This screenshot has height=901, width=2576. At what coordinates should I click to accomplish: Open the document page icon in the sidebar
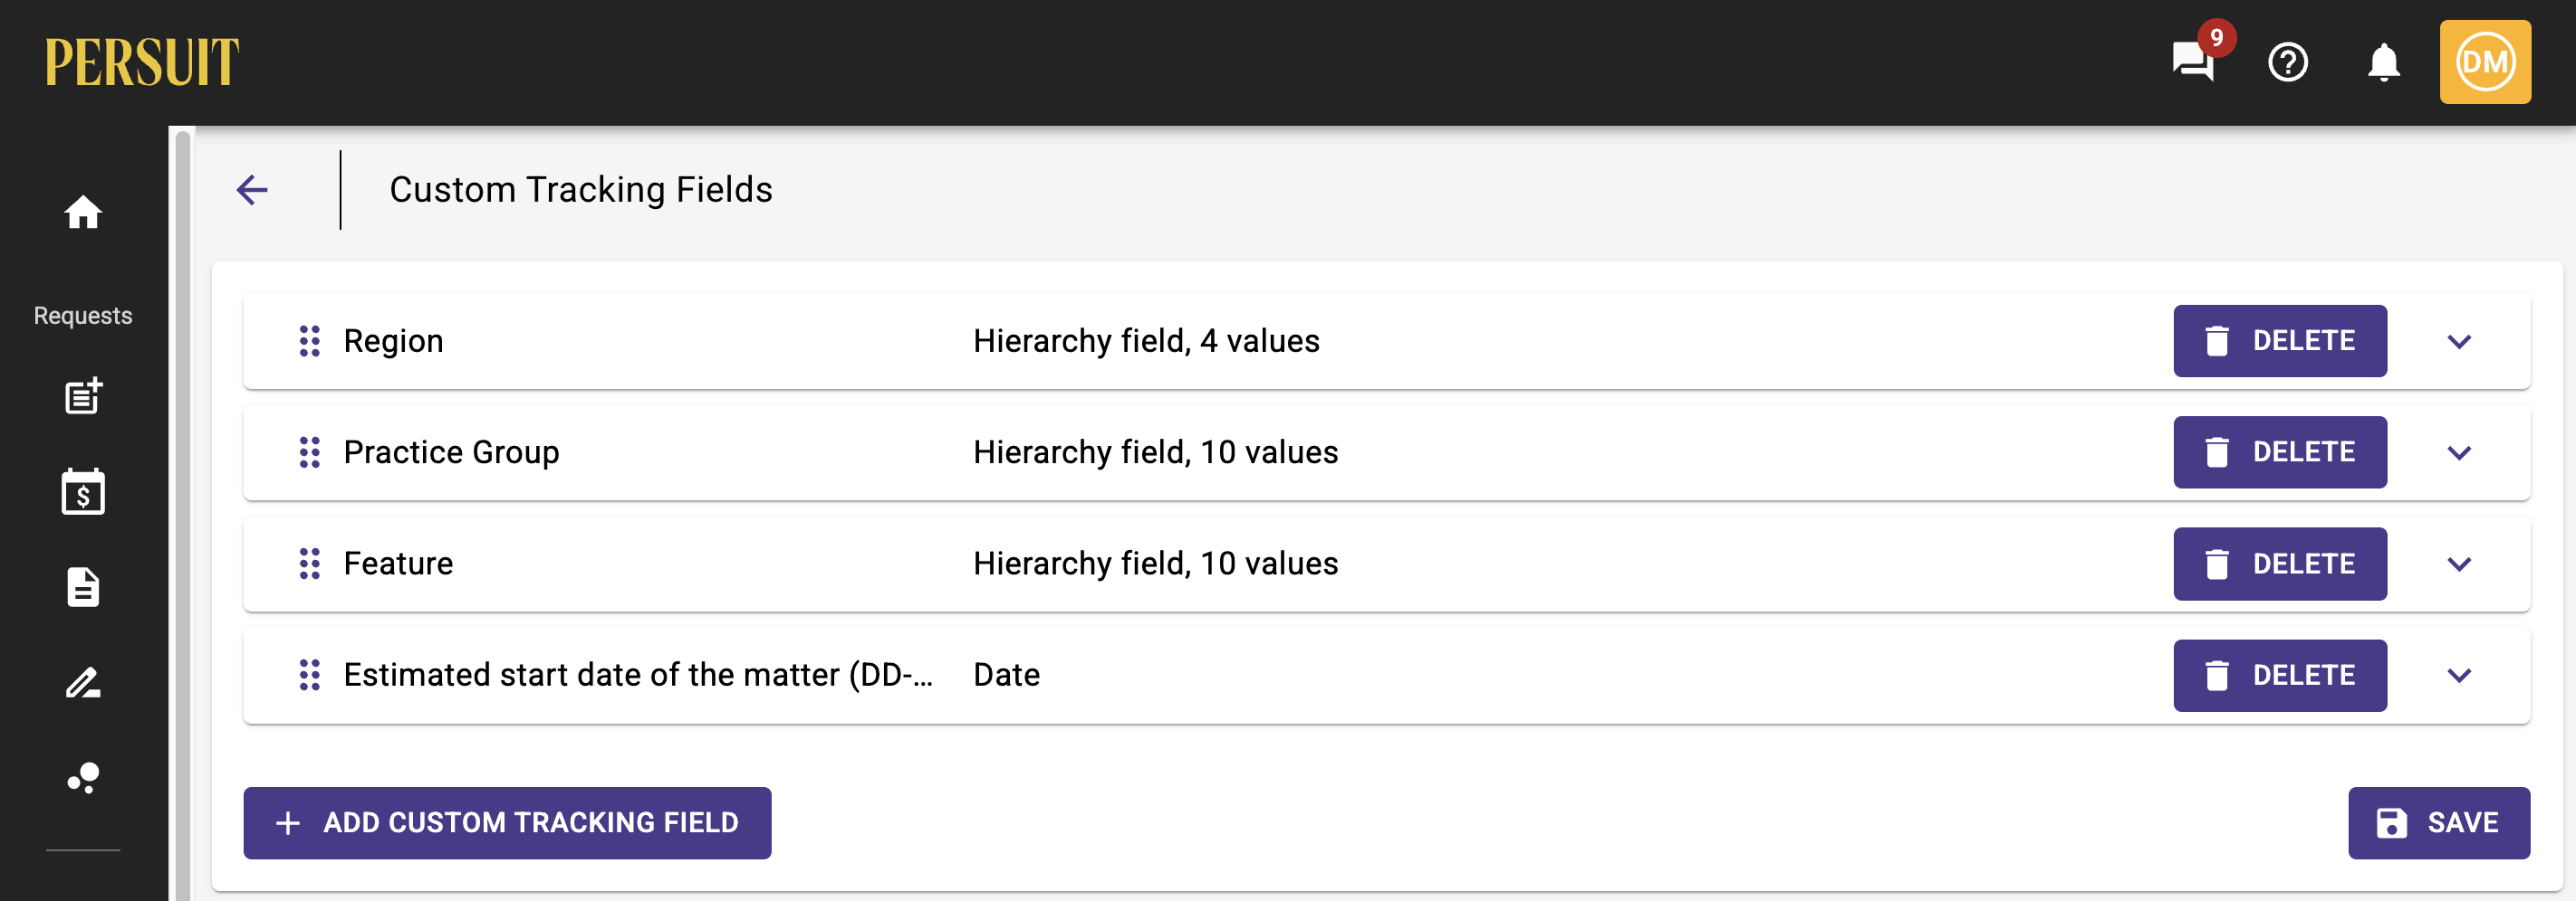pyautogui.click(x=83, y=587)
